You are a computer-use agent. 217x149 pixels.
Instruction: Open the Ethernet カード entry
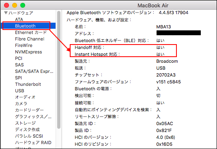coord(31,32)
